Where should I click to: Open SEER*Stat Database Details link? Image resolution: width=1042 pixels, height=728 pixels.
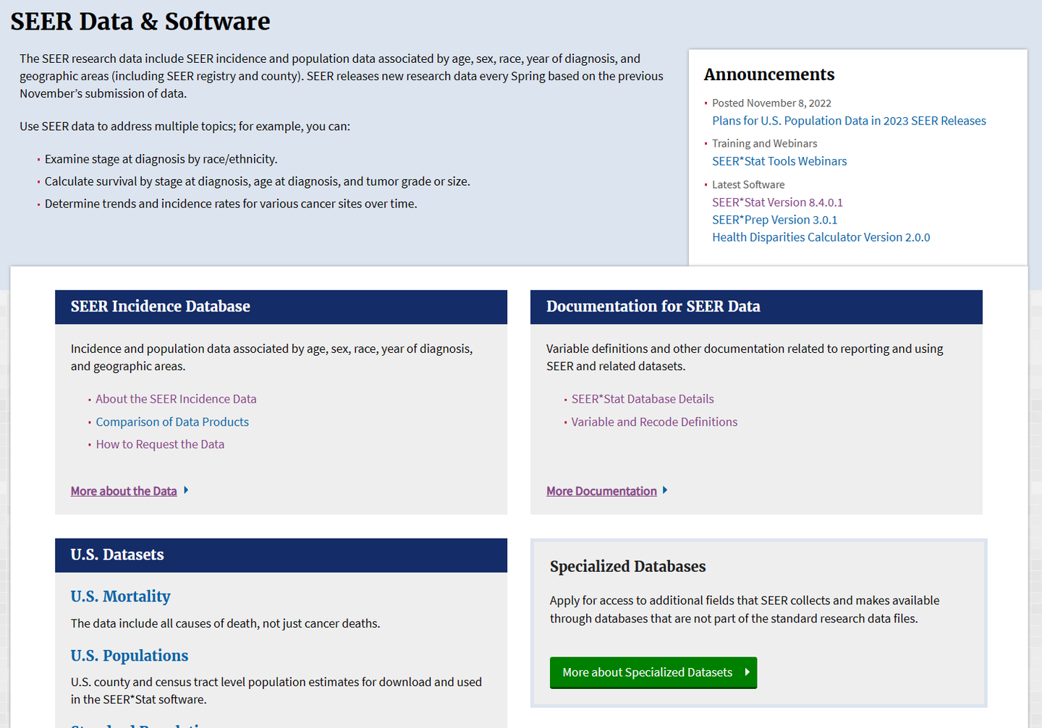643,399
